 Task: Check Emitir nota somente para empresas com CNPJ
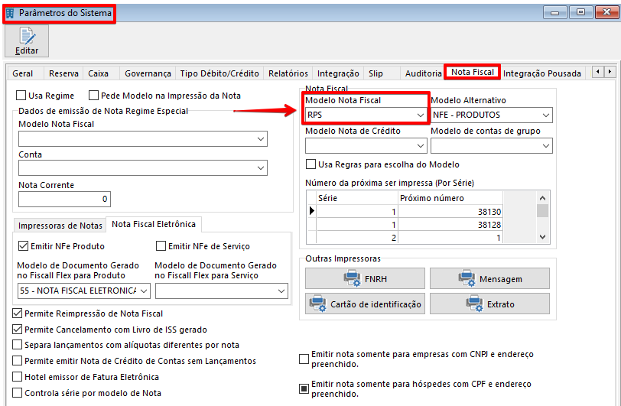pyautogui.click(x=304, y=359)
